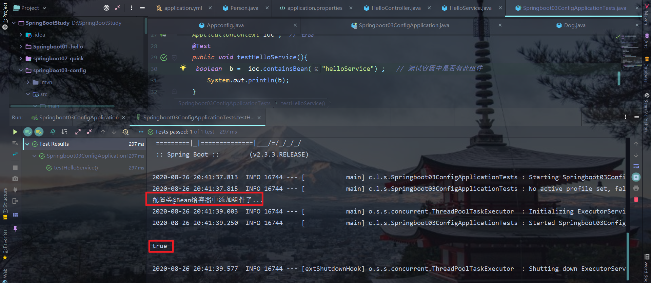This screenshot has height=283, width=651.
Task: Toggle soft-wrap in console output
Action: click(x=636, y=166)
